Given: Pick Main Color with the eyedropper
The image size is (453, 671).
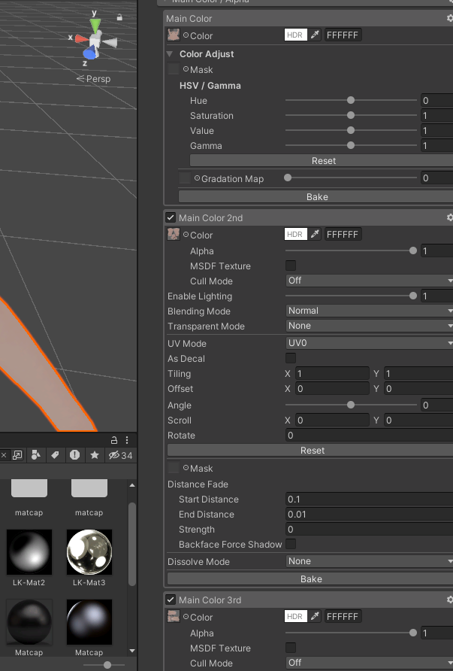Looking at the screenshot, I should click(315, 35).
